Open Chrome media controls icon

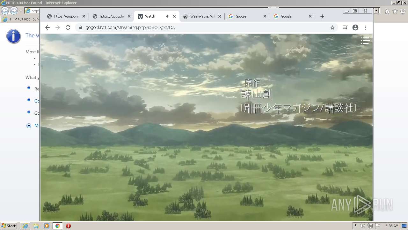345,27
